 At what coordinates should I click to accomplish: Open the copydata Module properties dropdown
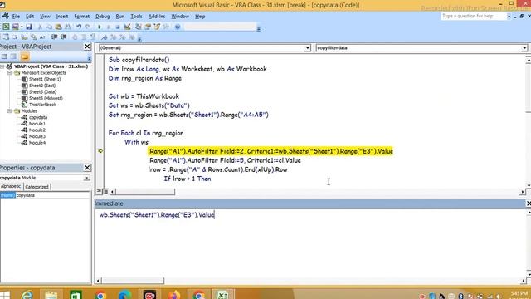pyautogui.click(x=86, y=178)
